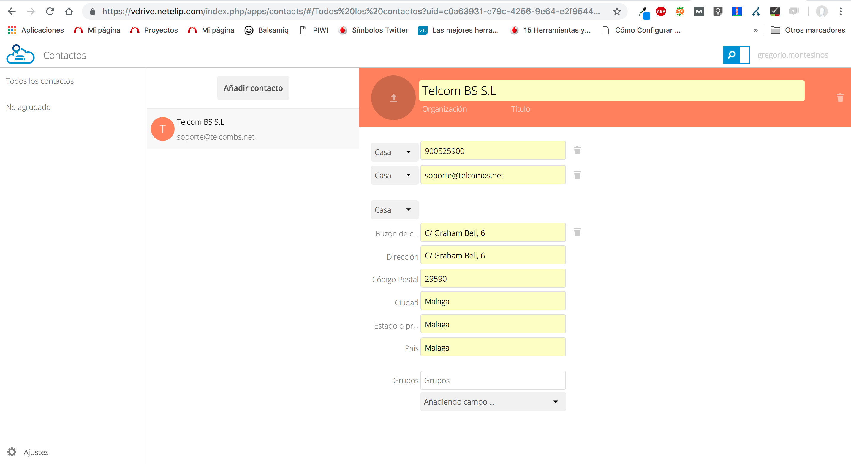851x464 pixels.
Task: Bookmark this page with star icon
Action: click(x=617, y=12)
